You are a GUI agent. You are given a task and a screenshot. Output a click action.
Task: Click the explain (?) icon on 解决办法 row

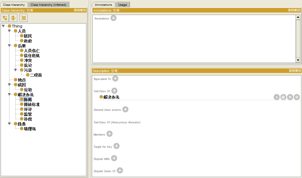point(277,97)
